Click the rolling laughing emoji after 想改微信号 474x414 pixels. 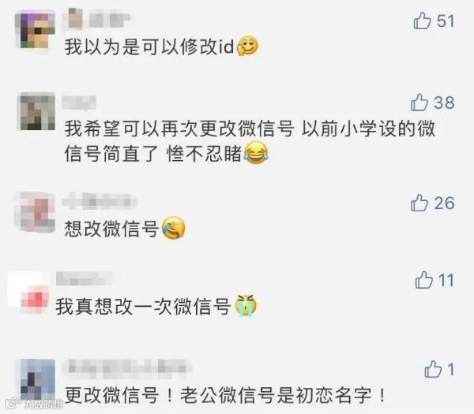173,228
